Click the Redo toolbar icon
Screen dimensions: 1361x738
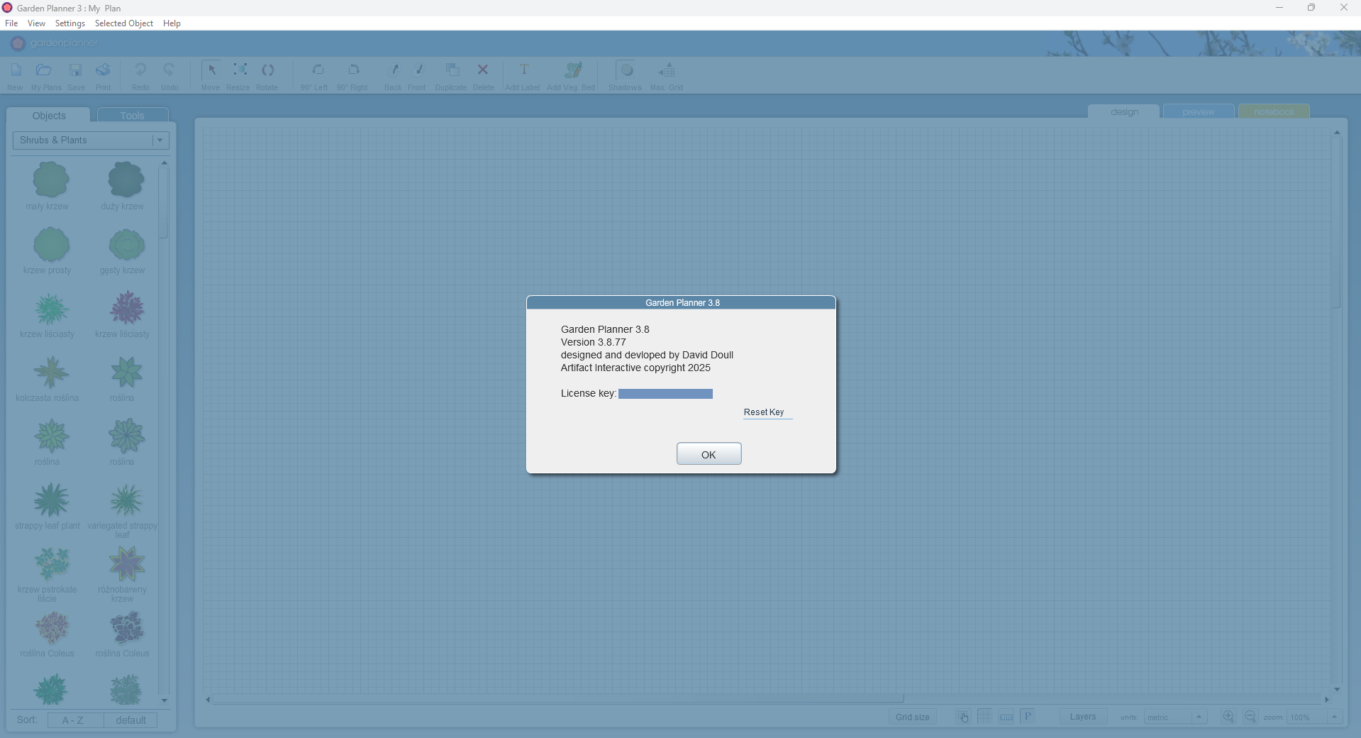(x=140, y=70)
